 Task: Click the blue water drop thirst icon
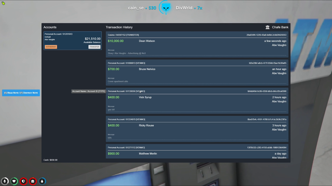point(42,181)
